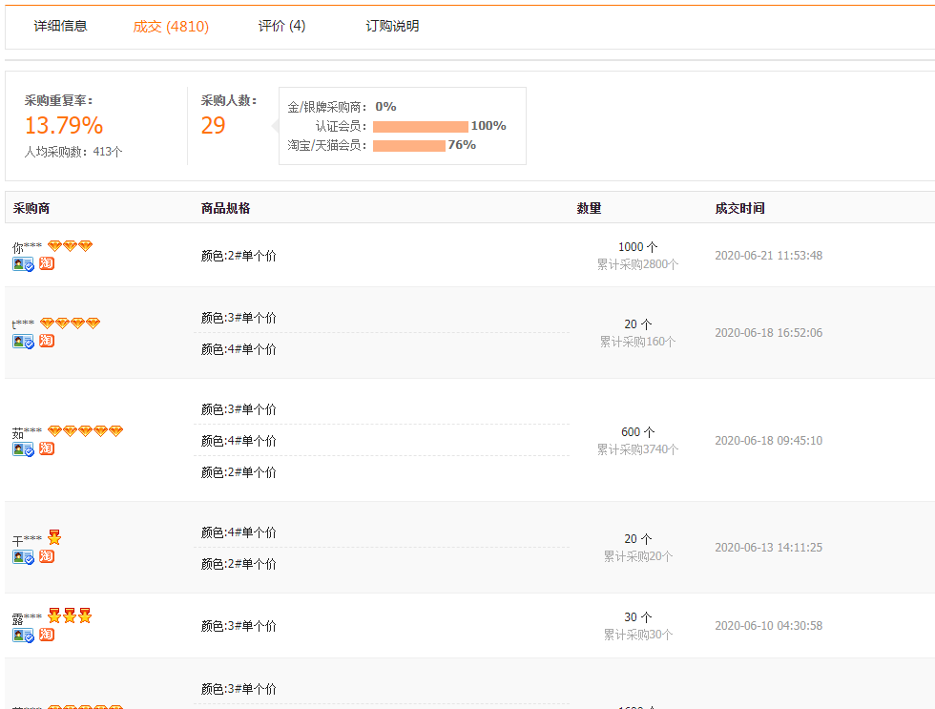Viewport: 935px width, 709px height.
Task: Click the 成交时间 column header
Action: pos(737,208)
